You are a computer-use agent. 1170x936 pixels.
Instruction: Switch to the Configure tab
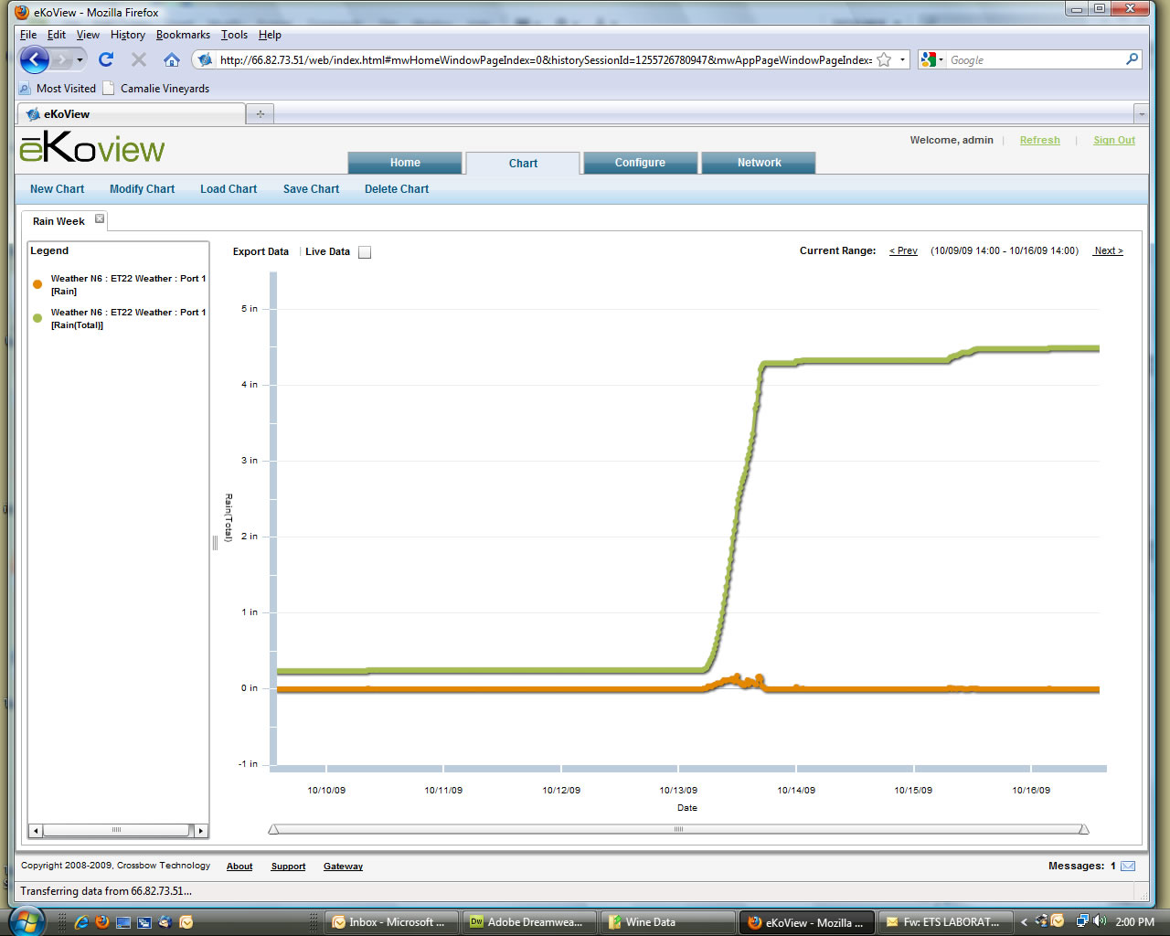[640, 163]
